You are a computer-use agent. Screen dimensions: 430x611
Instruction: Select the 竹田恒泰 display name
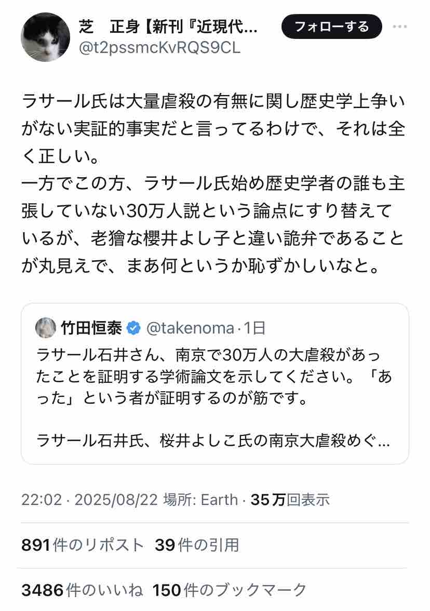(x=91, y=328)
